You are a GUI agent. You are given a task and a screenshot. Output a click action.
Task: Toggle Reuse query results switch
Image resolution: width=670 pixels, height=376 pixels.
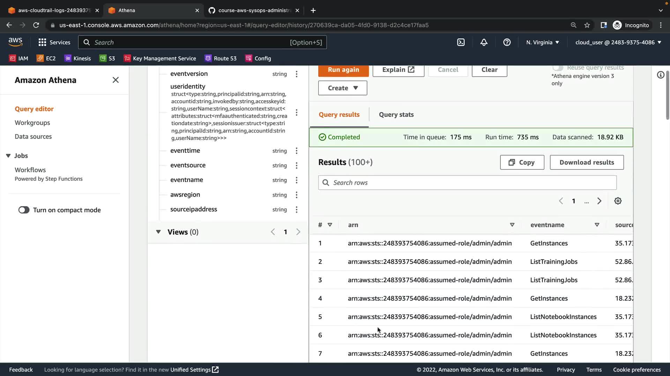pyautogui.click(x=558, y=68)
